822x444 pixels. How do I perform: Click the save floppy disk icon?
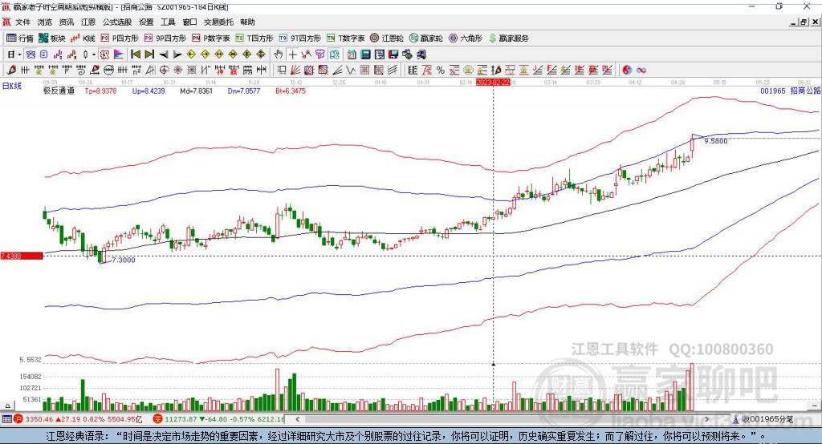pyautogui.click(x=393, y=54)
